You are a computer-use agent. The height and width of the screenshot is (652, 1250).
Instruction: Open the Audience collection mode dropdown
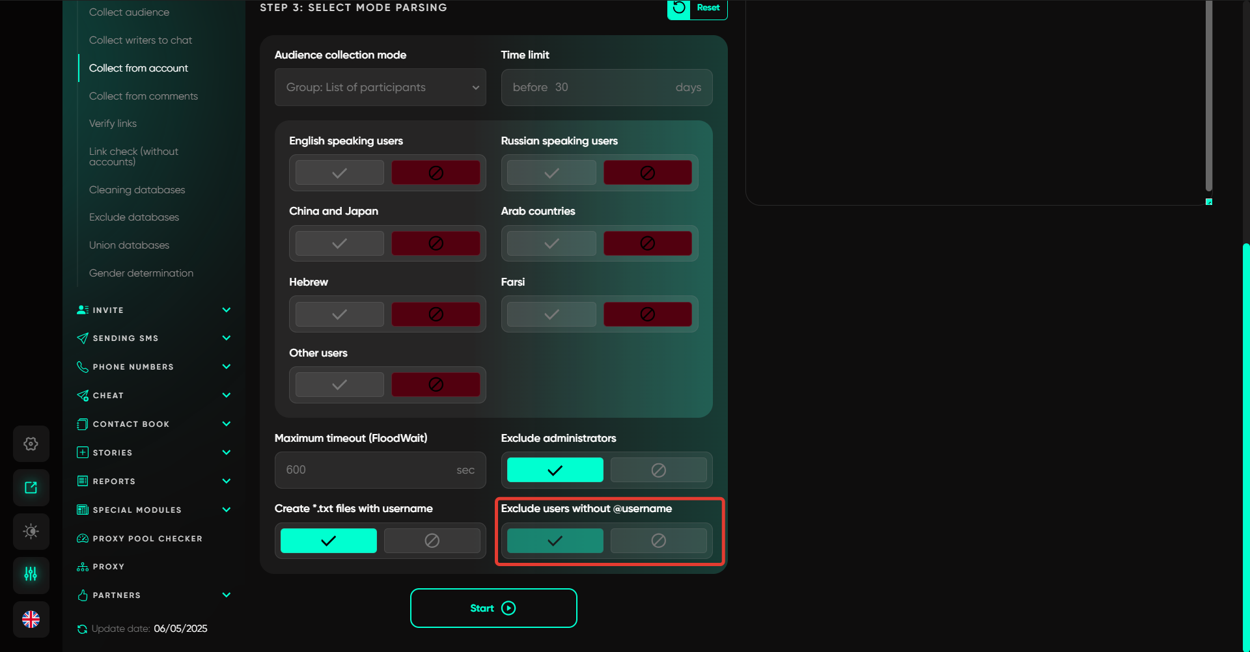pyautogui.click(x=380, y=87)
